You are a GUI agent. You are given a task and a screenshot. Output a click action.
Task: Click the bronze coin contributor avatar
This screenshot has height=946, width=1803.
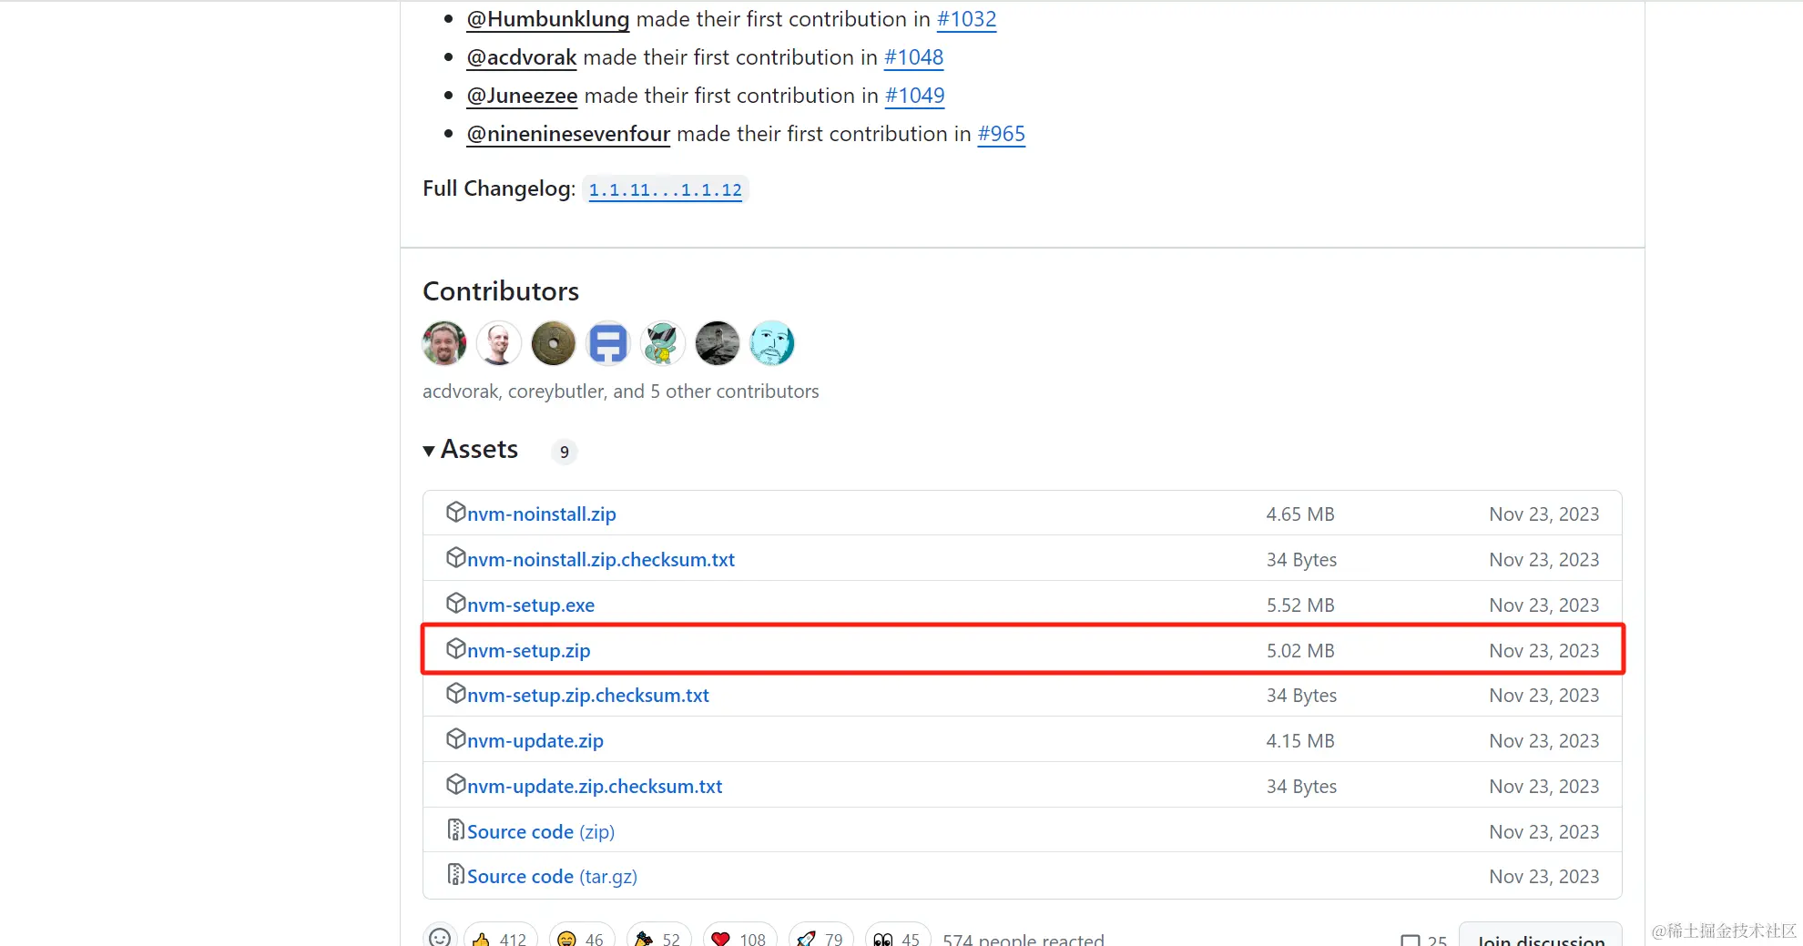tap(554, 343)
